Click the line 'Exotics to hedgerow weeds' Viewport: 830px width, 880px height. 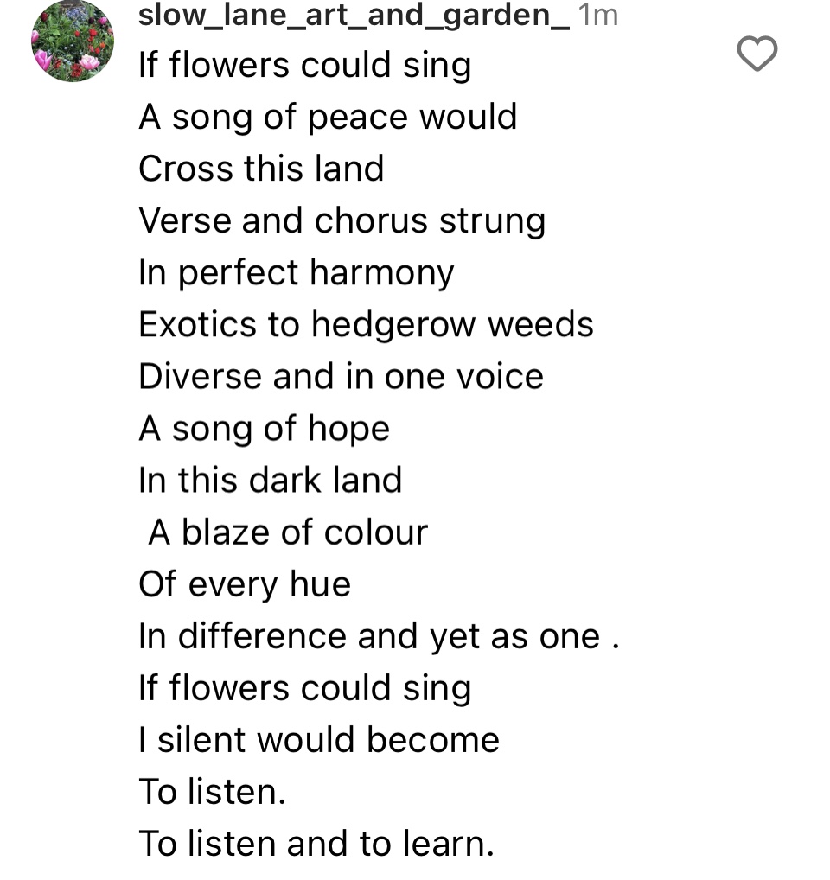366,325
